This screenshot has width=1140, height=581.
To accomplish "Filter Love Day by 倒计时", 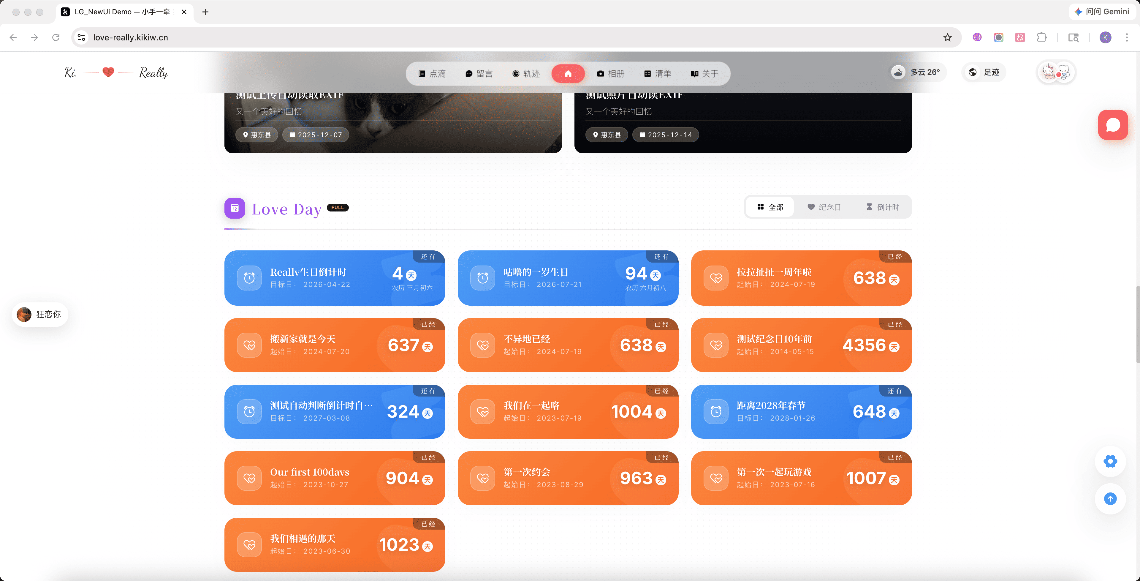I will (x=882, y=207).
